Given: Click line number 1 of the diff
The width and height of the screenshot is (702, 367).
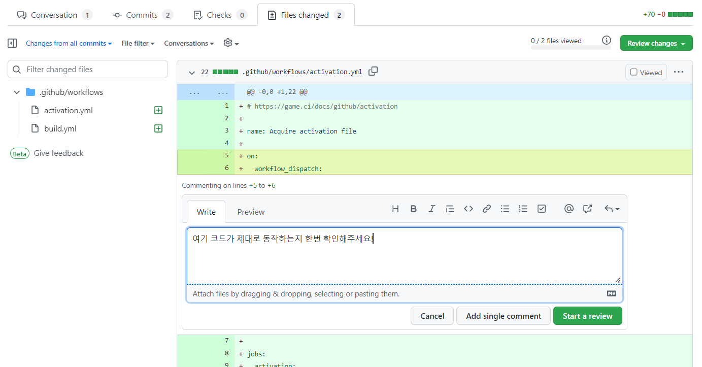Looking at the screenshot, I should tap(226, 106).
